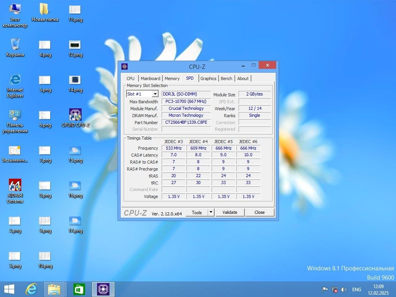
Task: Open Панель управления desktop icon
Action: click(x=15, y=121)
